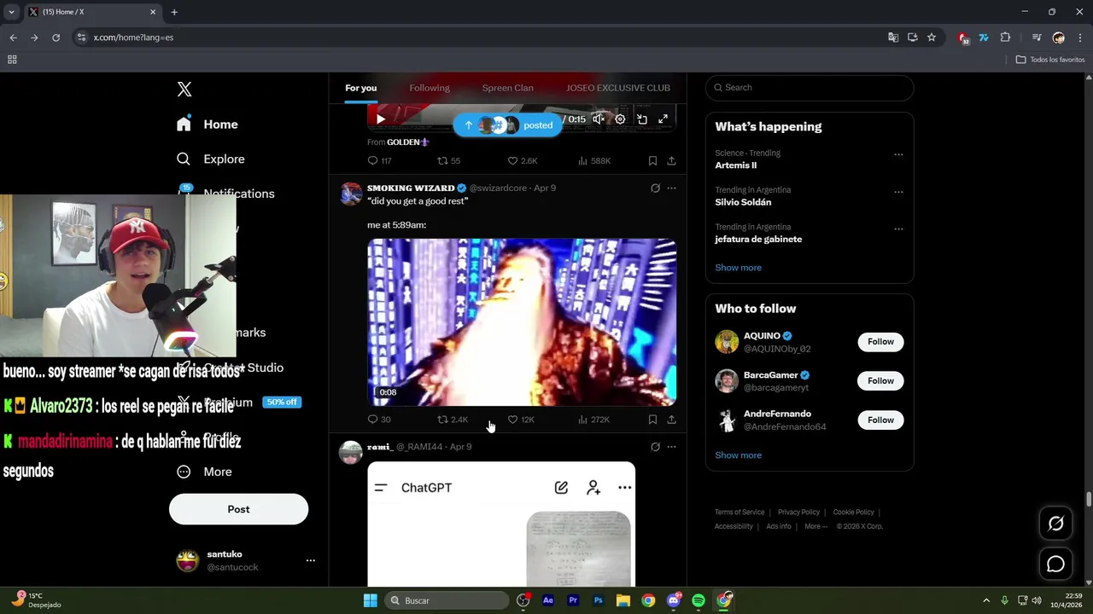Open the top video's settings gear

620,119
